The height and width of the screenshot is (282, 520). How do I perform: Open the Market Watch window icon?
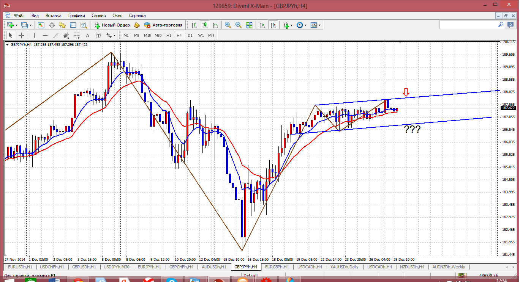[x=41, y=25]
